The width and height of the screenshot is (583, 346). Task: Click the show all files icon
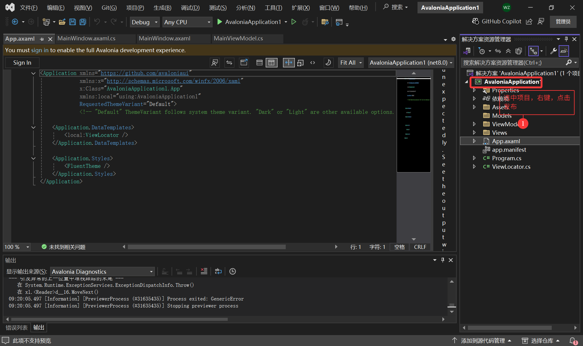pyautogui.click(x=519, y=51)
